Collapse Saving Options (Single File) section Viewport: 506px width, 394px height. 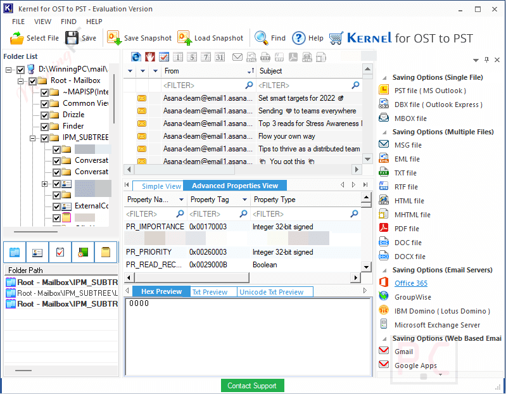pos(384,78)
